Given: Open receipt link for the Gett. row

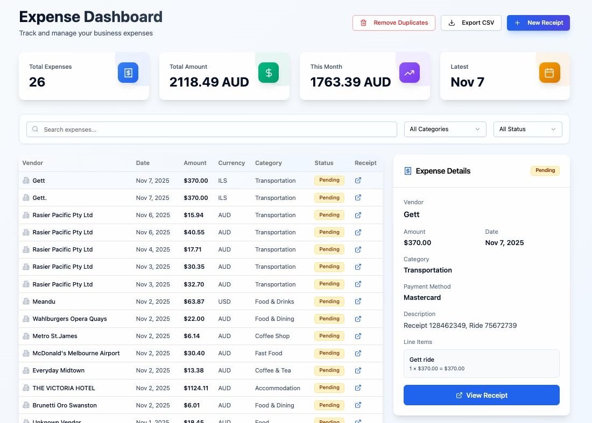Looking at the screenshot, I should point(358,198).
